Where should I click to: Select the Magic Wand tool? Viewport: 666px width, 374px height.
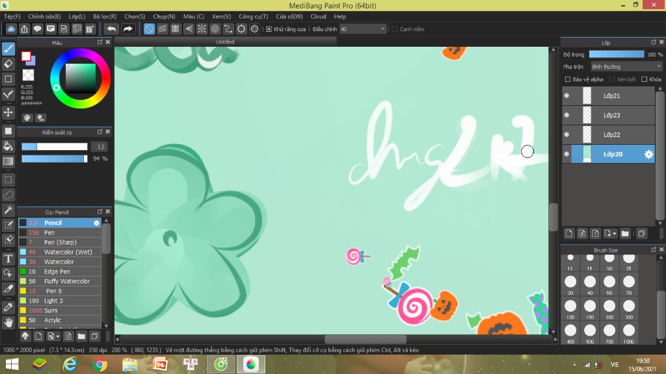[x=8, y=210]
